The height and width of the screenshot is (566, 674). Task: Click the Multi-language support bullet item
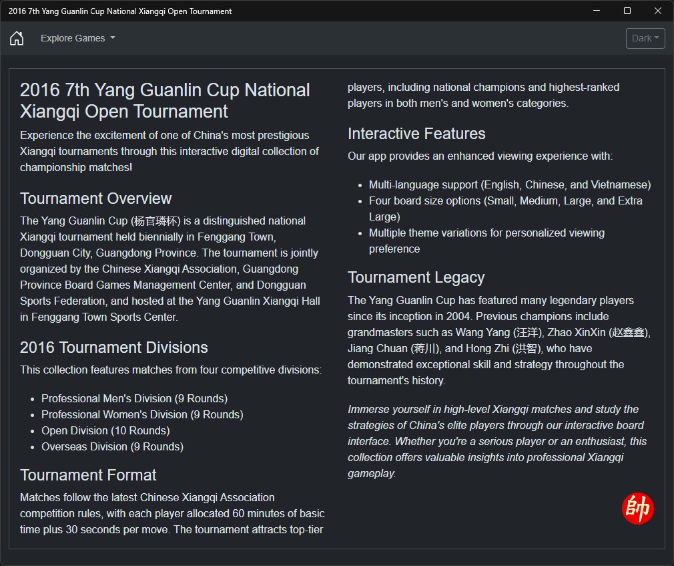point(510,184)
